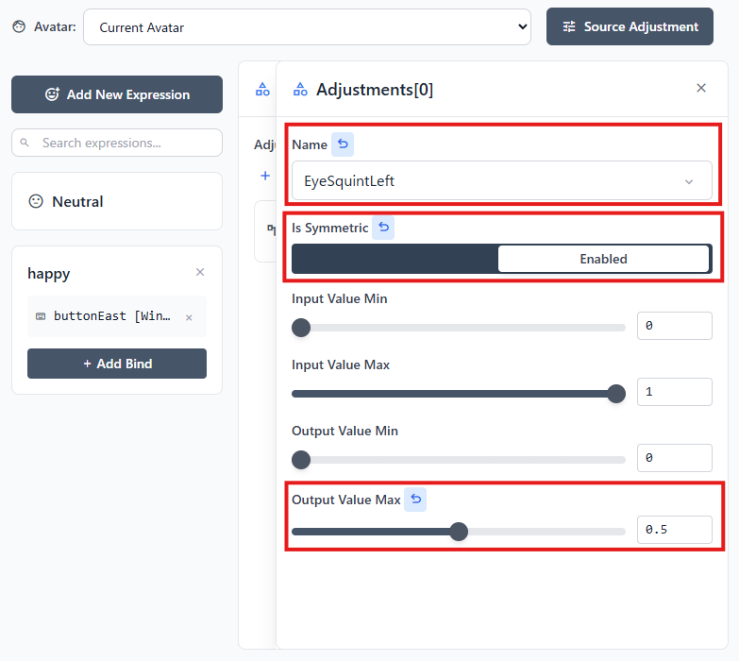Remove the happy expression
The width and height of the screenshot is (739, 661).
click(199, 272)
